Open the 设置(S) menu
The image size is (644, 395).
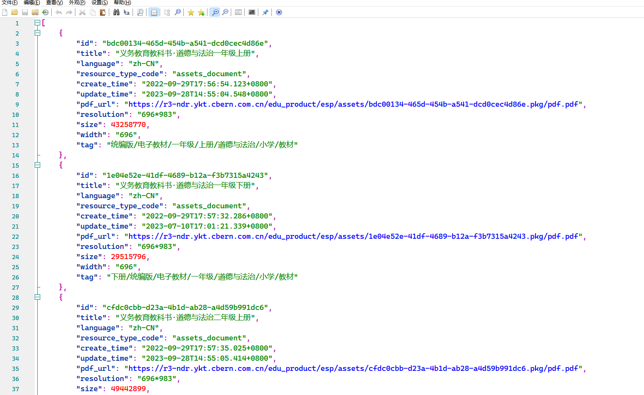coord(100,3)
